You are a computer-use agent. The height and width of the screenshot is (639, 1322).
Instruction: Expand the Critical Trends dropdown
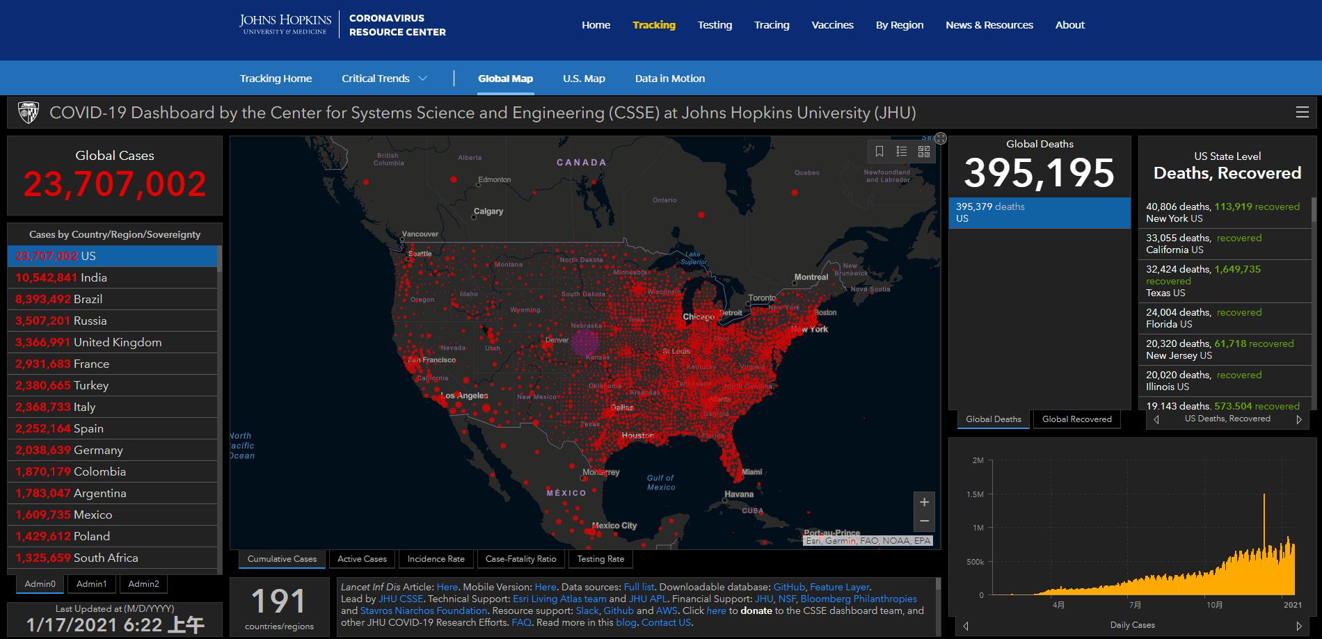click(384, 79)
